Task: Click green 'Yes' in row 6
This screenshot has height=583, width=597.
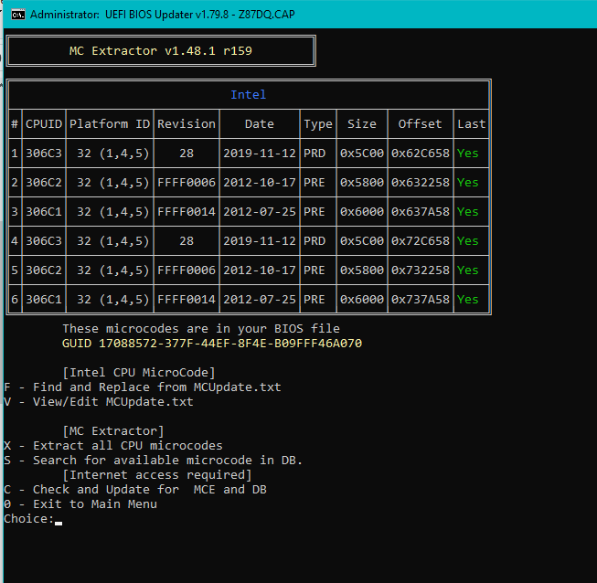Action: click(x=468, y=300)
